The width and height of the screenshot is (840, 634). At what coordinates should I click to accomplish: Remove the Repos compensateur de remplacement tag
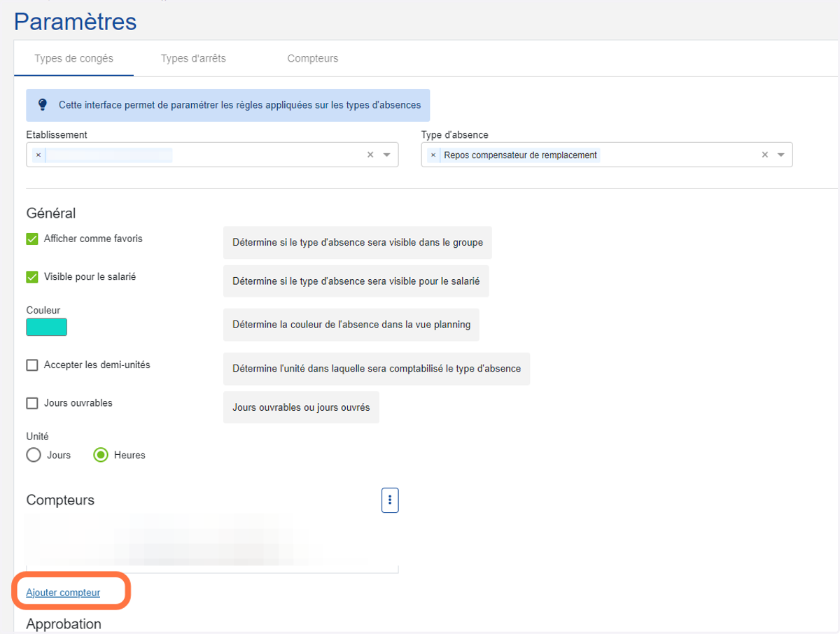(x=433, y=155)
